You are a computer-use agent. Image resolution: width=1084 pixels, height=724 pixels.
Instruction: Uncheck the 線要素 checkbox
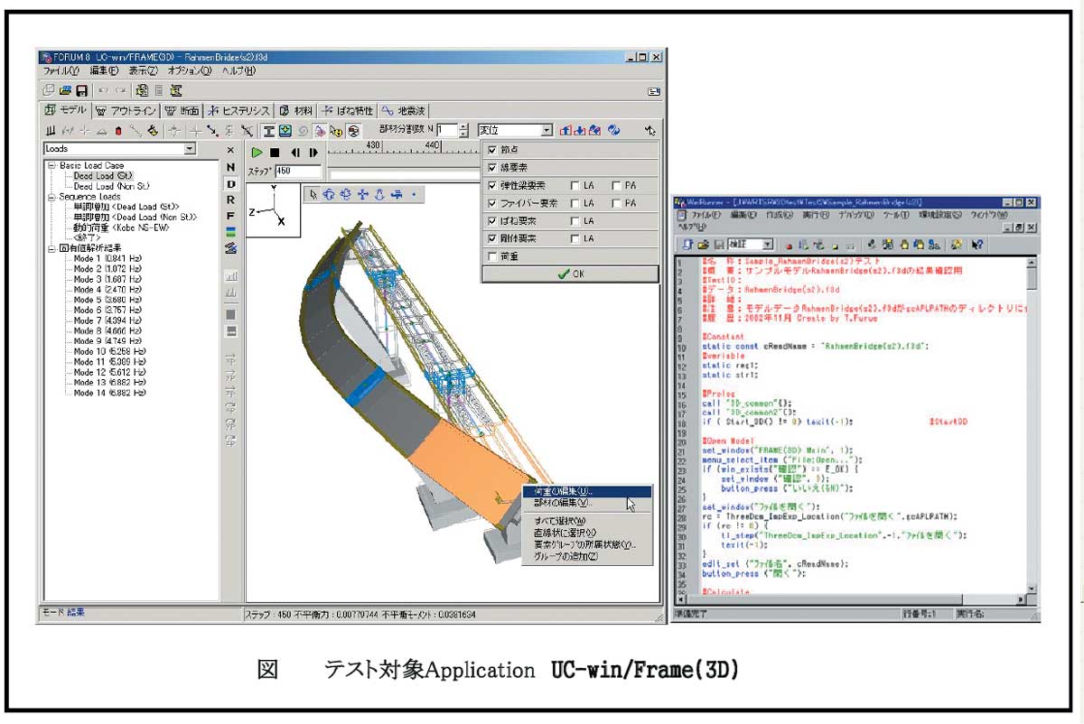pyautogui.click(x=492, y=168)
